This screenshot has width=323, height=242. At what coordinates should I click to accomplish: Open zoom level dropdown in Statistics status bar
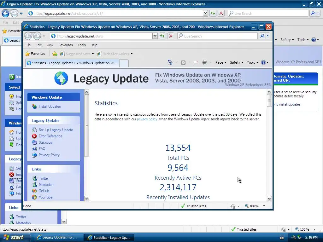click(x=264, y=206)
